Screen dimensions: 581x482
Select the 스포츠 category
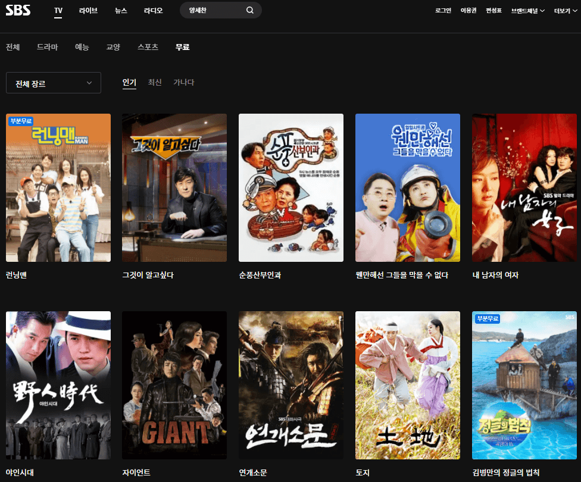[148, 47]
